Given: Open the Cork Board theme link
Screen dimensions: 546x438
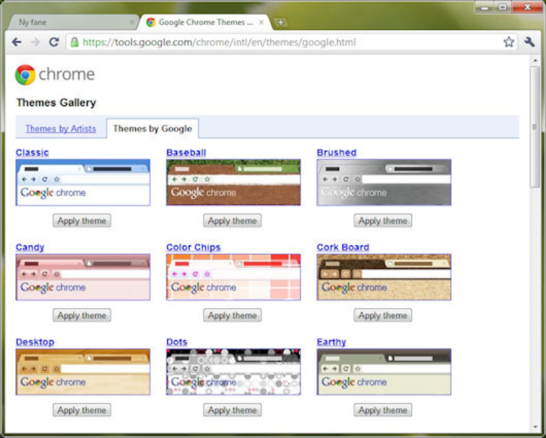Looking at the screenshot, I should pyautogui.click(x=343, y=247).
